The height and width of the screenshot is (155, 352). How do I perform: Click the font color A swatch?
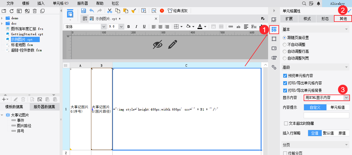[200, 27]
